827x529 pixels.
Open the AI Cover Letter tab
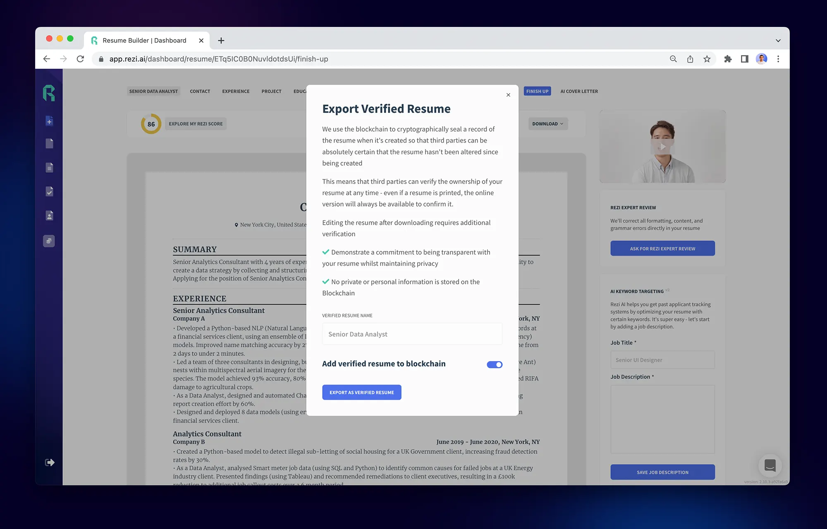[579, 91]
